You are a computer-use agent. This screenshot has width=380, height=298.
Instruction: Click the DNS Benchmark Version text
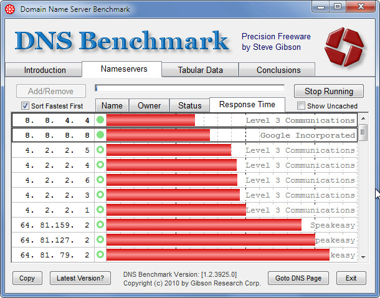pos(180,274)
